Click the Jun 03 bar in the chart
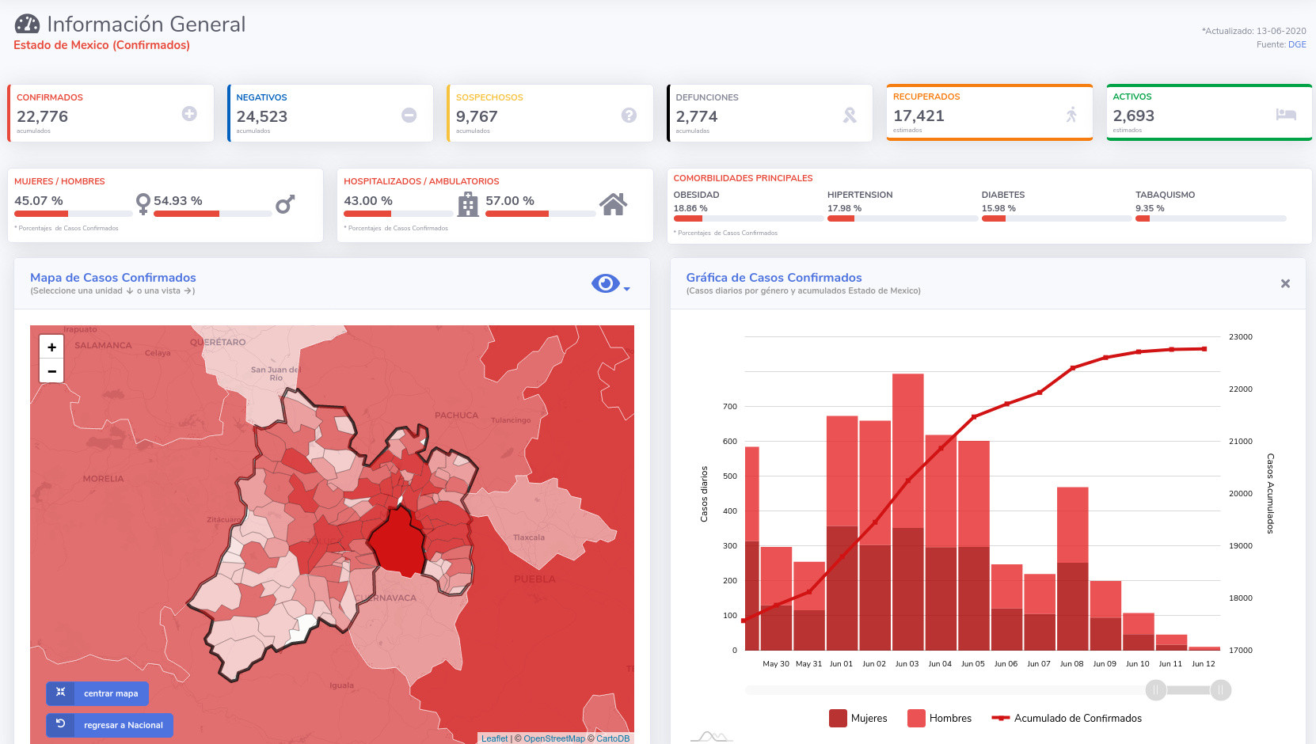 (x=907, y=512)
